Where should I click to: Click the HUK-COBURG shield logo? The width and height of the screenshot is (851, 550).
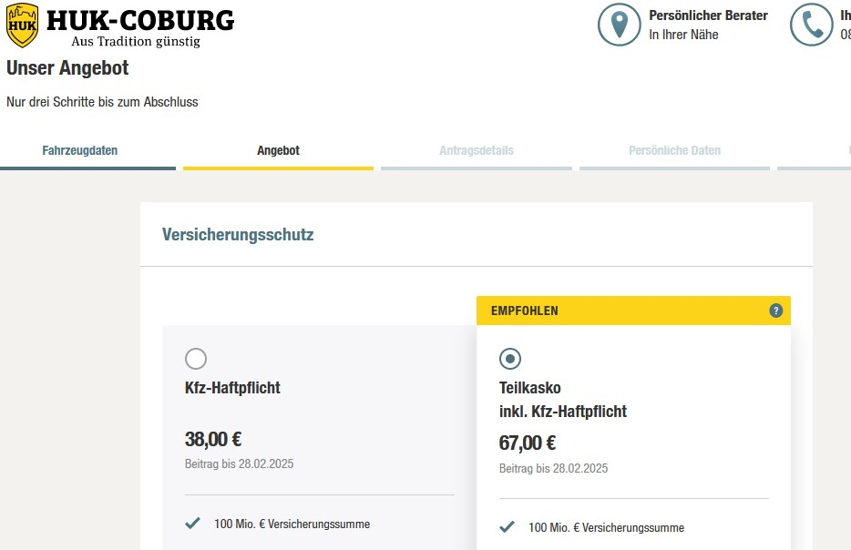23,25
